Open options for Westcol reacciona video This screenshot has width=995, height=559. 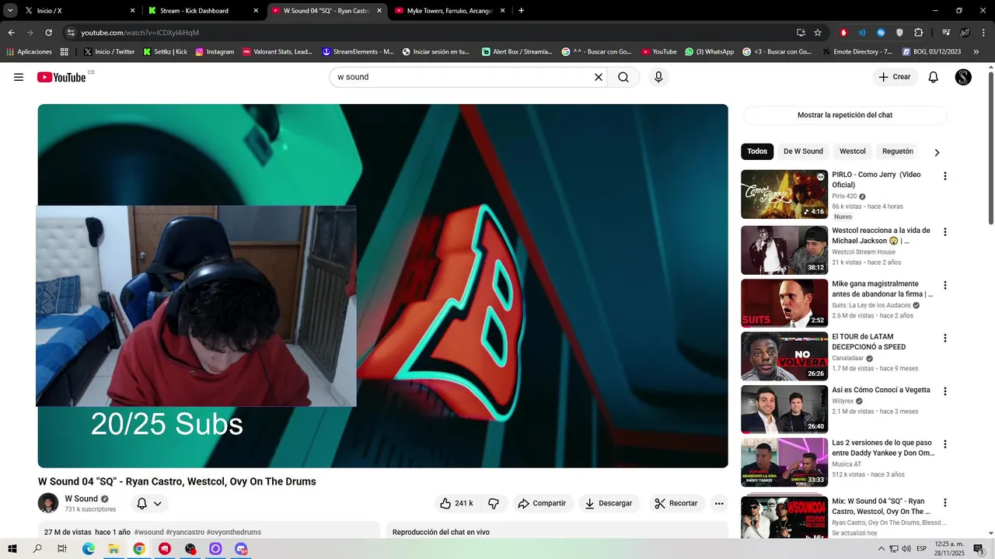(945, 232)
